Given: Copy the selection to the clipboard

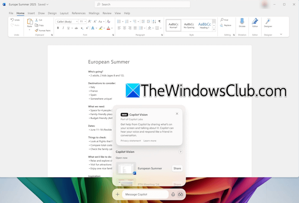Looking at the screenshot, I should click(x=39, y=25).
